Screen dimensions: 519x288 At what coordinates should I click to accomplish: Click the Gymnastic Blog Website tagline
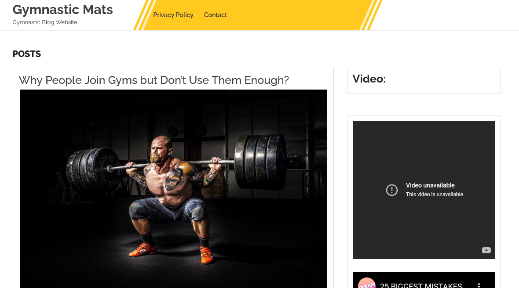[x=45, y=22]
